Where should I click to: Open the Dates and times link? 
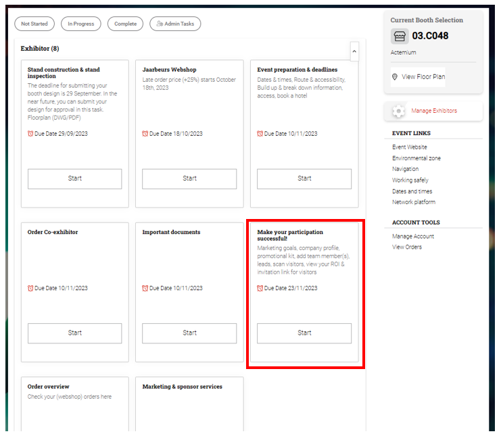(x=412, y=191)
